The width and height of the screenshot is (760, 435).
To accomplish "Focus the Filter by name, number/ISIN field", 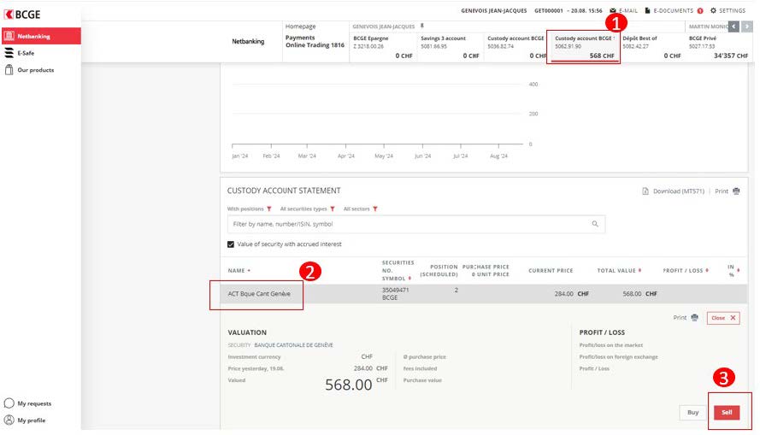I will tap(415, 224).
